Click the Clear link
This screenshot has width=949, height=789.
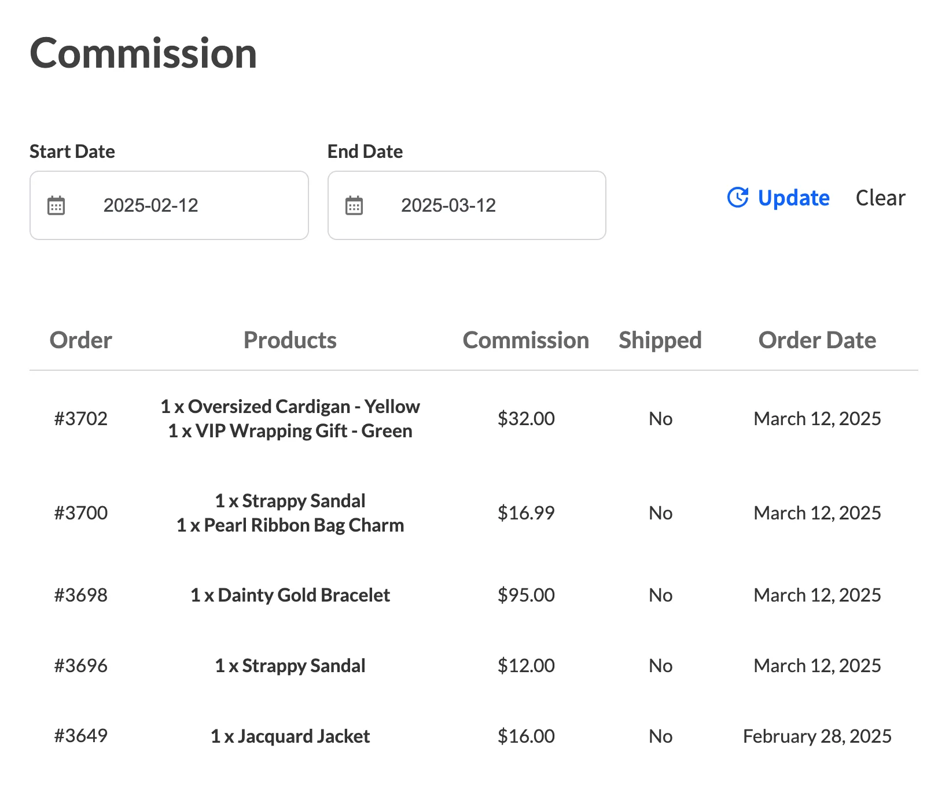pos(880,198)
